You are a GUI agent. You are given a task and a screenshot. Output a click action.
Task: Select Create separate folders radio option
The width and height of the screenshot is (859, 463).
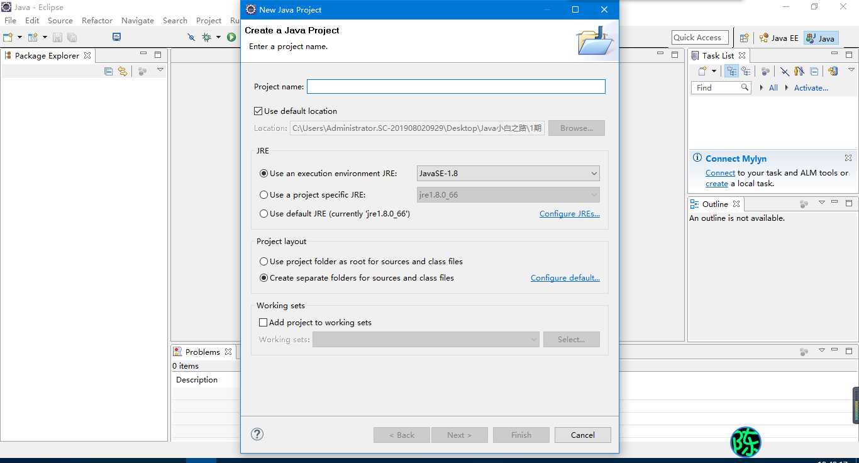[264, 277]
